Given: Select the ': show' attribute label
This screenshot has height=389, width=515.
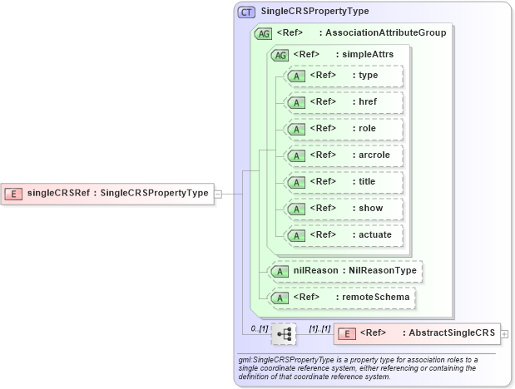Looking at the screenshot, I should (x=368, y=208).
